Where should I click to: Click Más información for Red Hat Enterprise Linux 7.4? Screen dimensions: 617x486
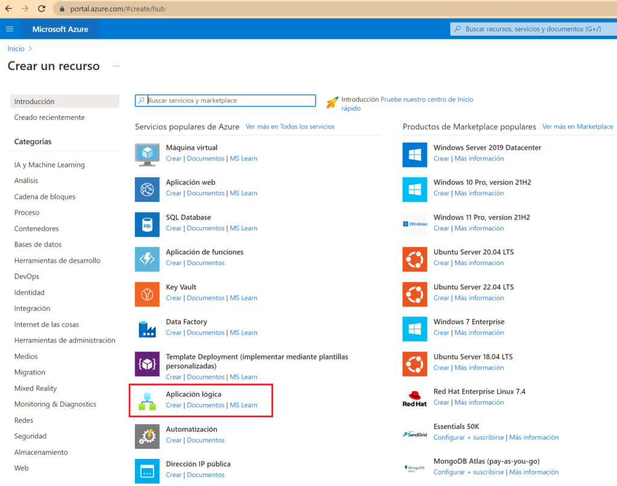click(479, 402)
